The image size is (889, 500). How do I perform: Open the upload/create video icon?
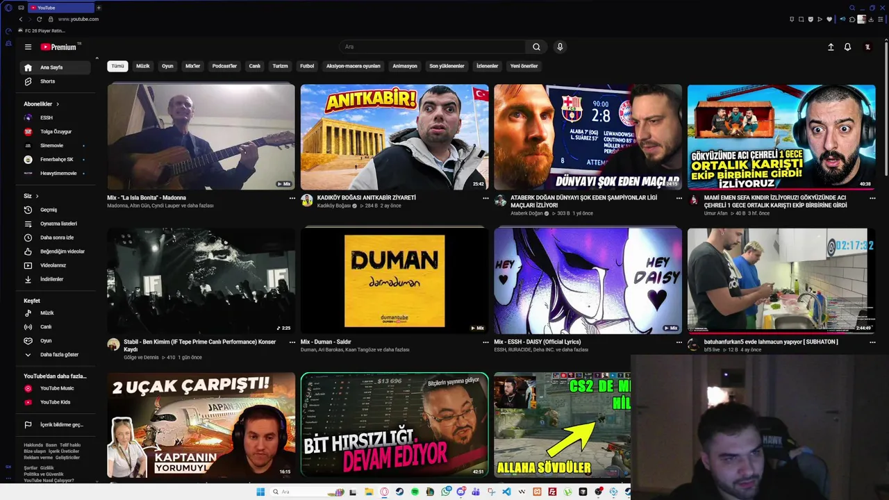831,47
